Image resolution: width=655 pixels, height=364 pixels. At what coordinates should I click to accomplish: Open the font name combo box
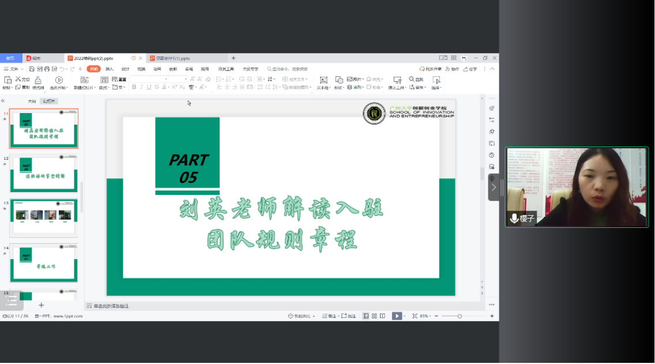149,79
